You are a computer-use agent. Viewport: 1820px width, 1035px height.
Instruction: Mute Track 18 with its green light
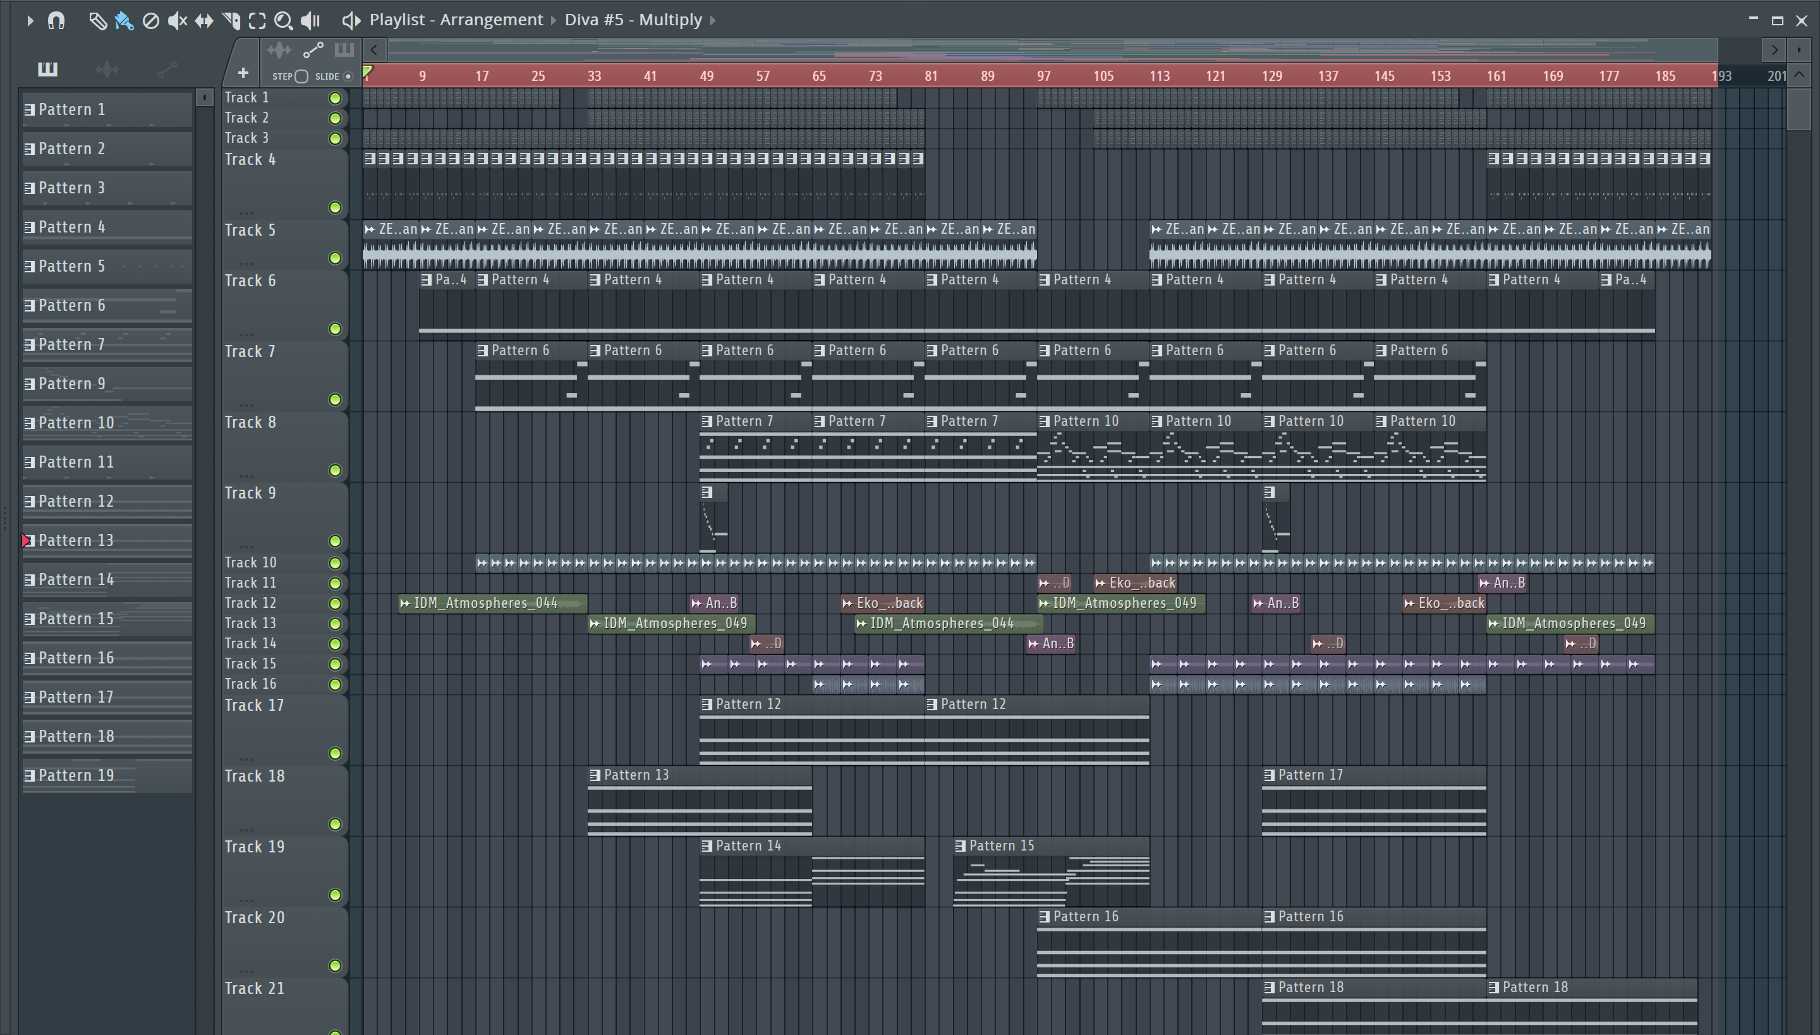335,824
